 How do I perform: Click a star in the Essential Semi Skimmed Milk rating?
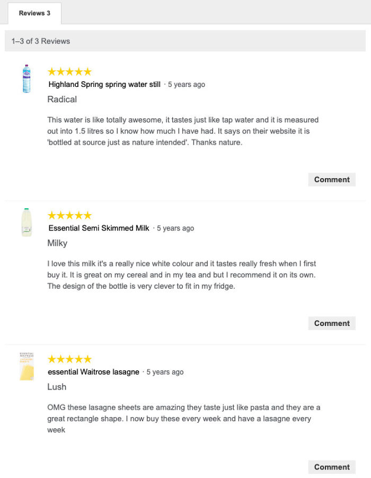(69, 215)
